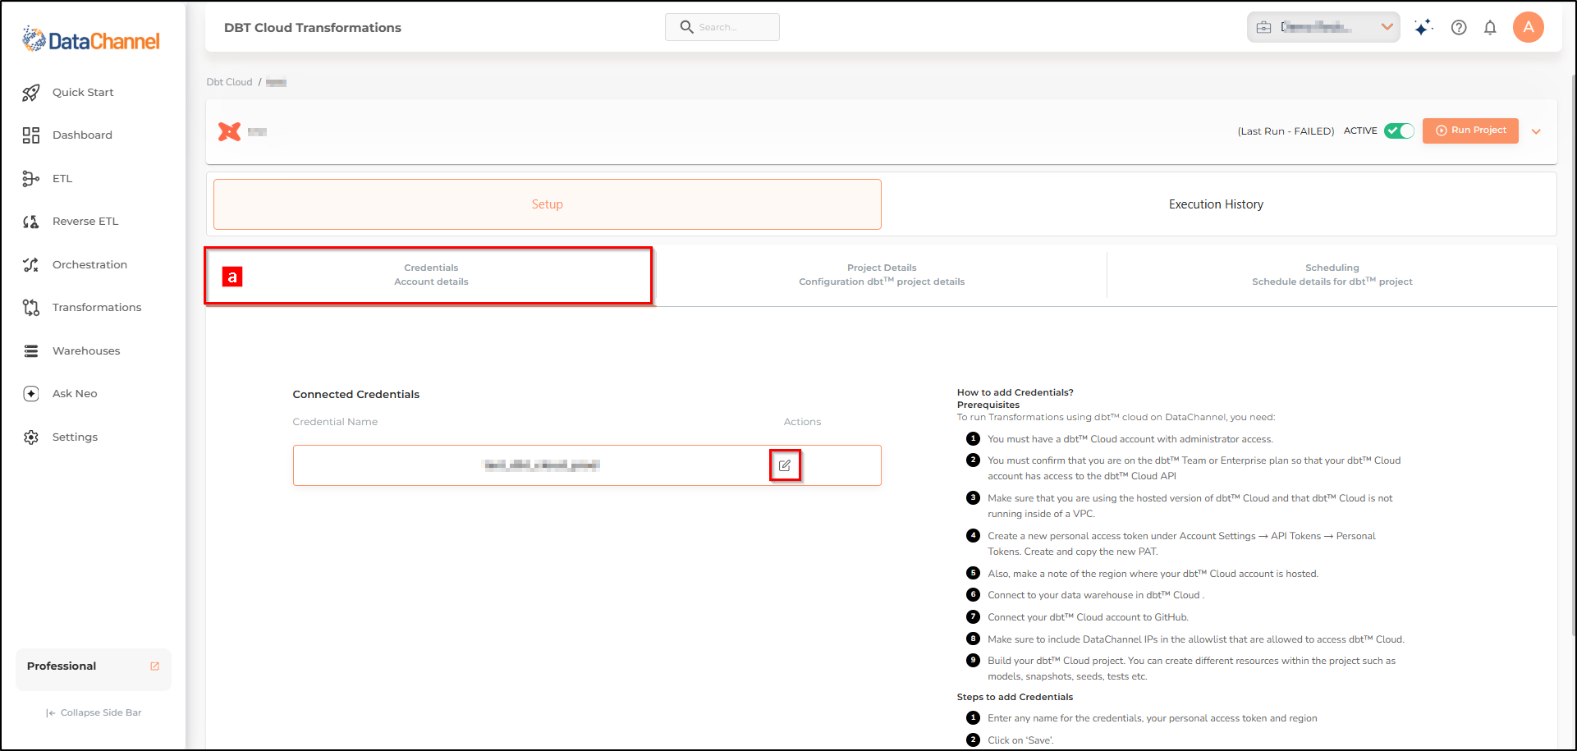Click the Last Run - FAILED status
Viewport: 1577px width, 751px height.
[1286, 131]
